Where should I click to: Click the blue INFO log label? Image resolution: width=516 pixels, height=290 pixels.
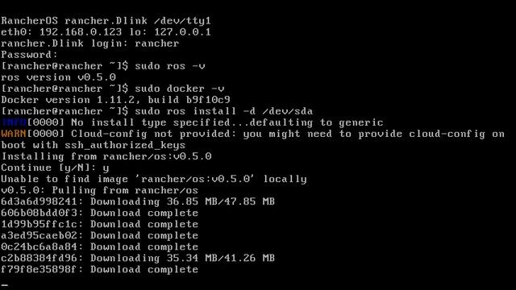(x=14, y=122)
